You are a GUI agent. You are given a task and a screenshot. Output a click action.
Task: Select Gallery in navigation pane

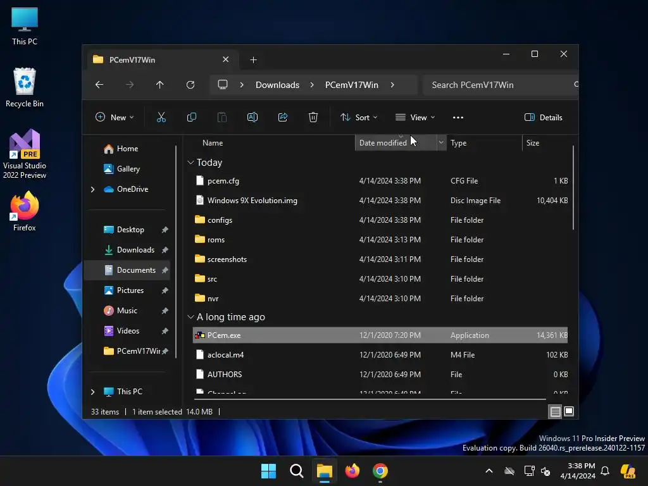tap(128, 169)
